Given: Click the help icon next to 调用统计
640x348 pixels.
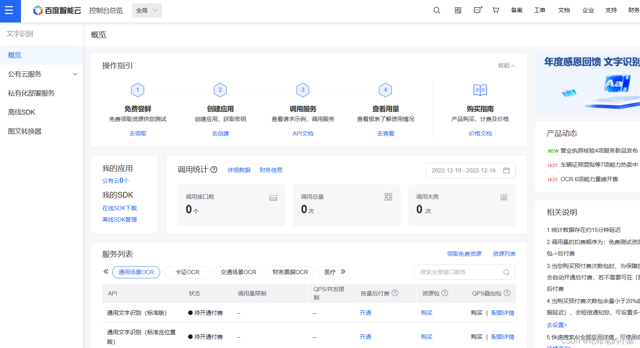Looking at the screenshot, I should click(x=214, y=169).
